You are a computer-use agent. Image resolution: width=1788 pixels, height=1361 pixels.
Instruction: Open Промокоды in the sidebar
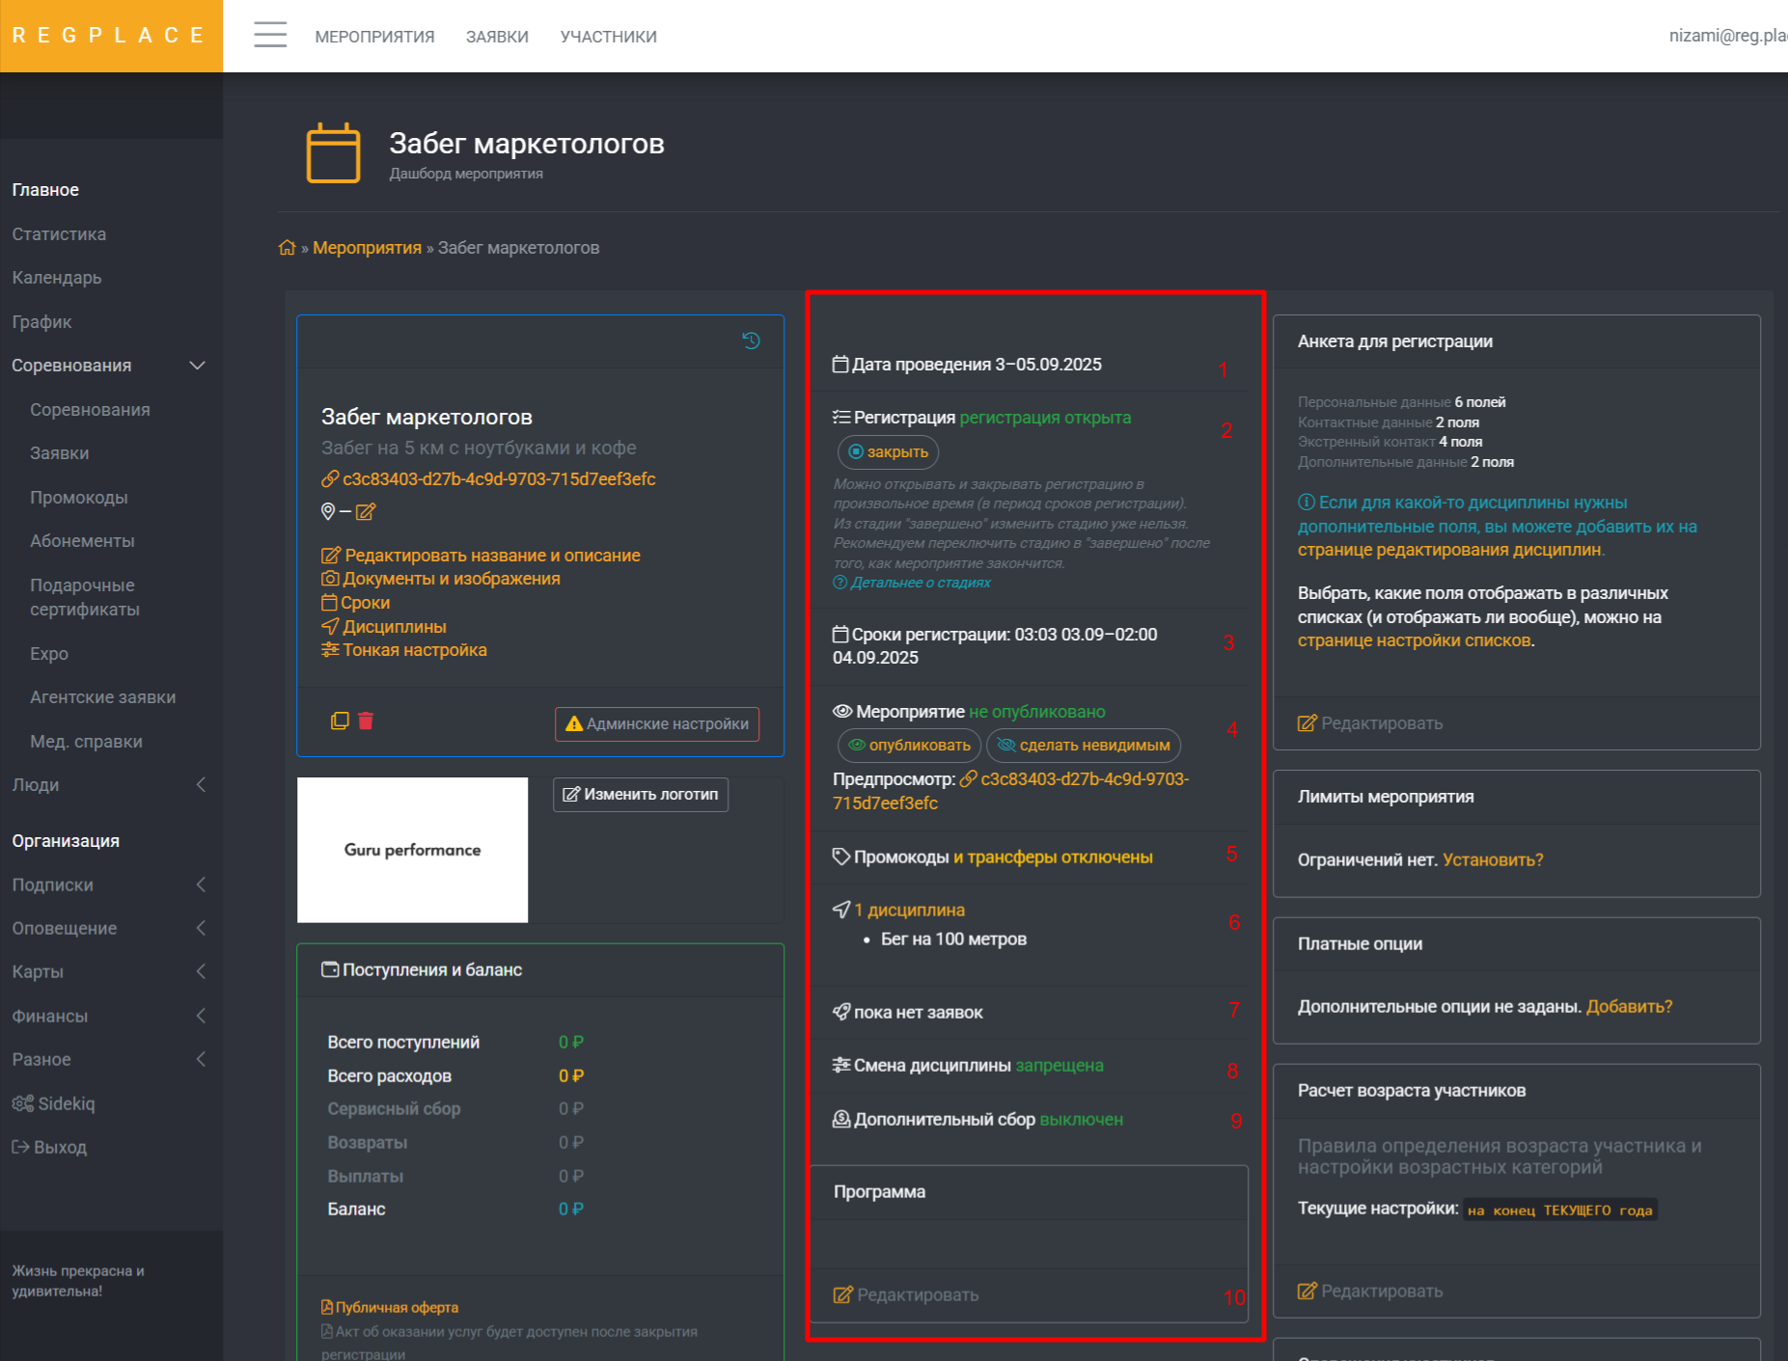click(79, 498)
